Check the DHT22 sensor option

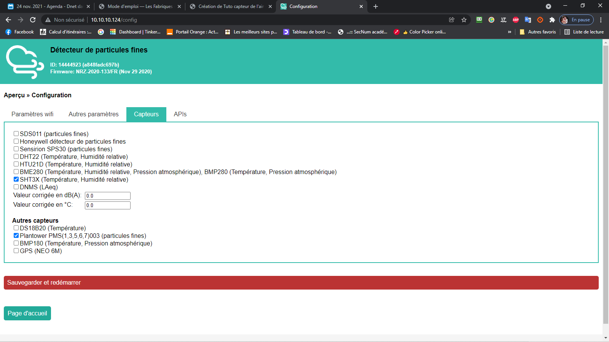coord(16,157)
